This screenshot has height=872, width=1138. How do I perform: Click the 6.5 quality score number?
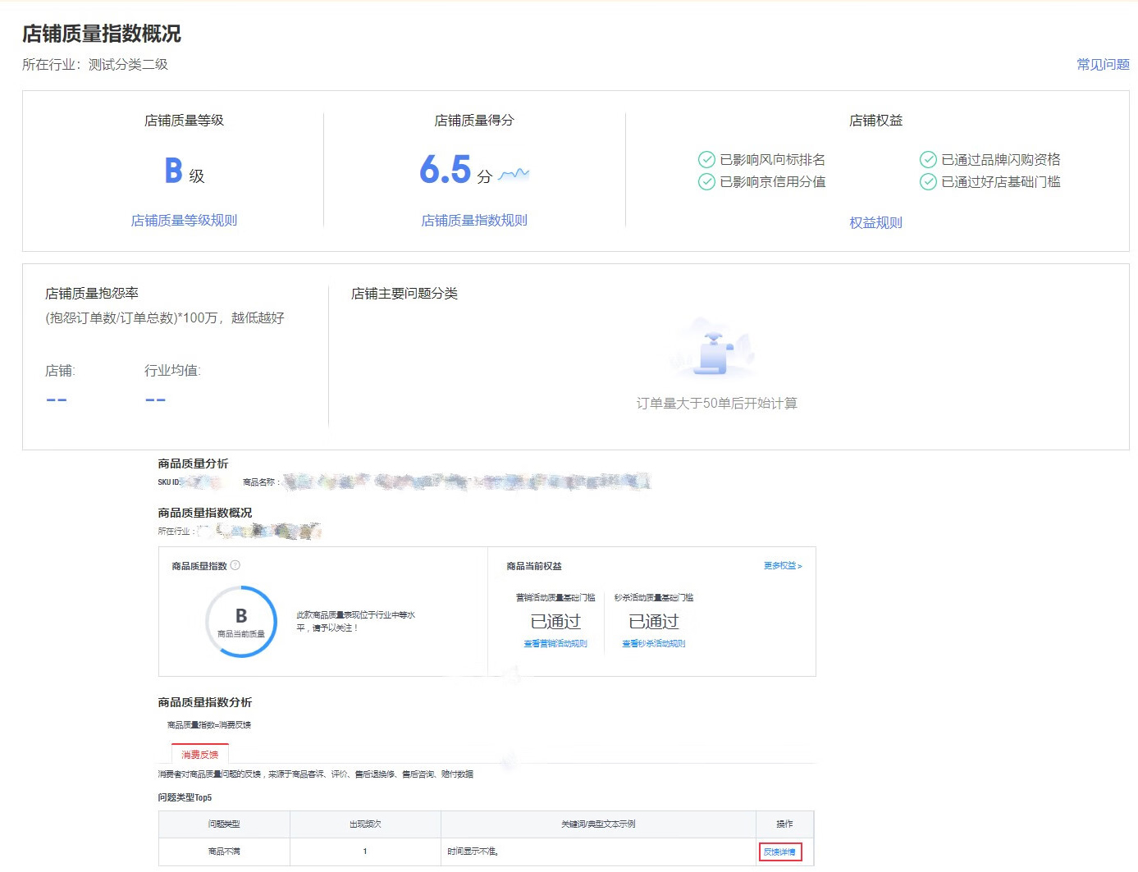click(446, 171)
